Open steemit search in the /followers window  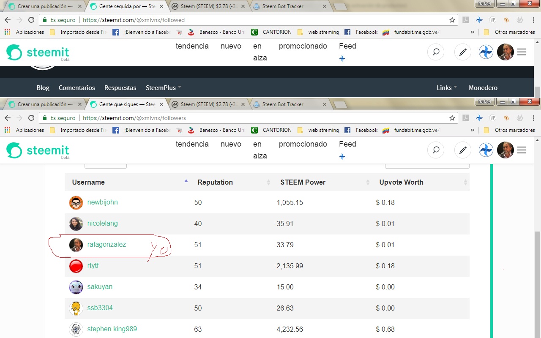pyautogui.click(x=436, y=150)
